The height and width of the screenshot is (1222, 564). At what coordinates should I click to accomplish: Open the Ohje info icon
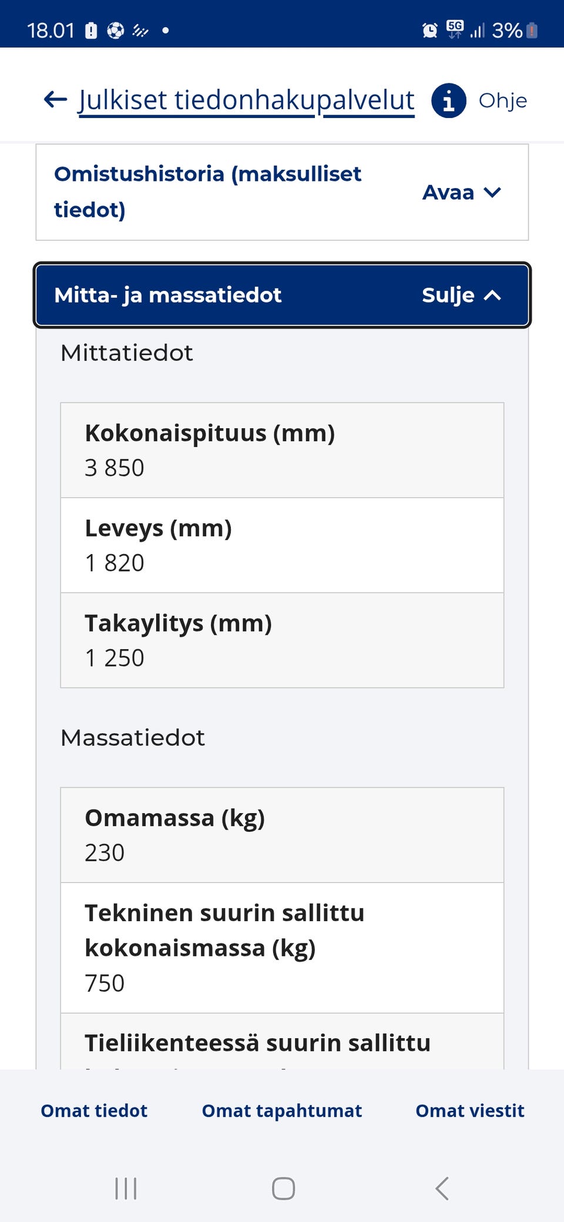point(449,100)
